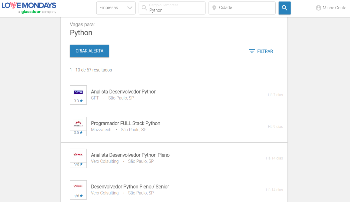Viewport: 350px width, 202px height.
Task: Open Minha Conta account menu
Action: point(331,8)
